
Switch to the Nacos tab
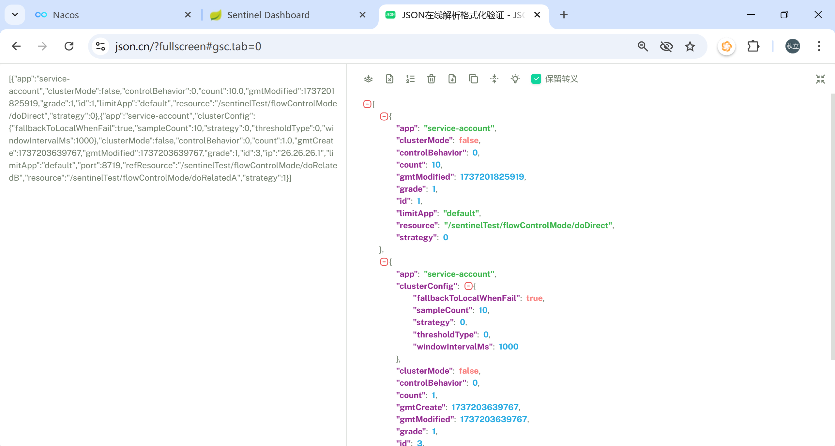108,15
